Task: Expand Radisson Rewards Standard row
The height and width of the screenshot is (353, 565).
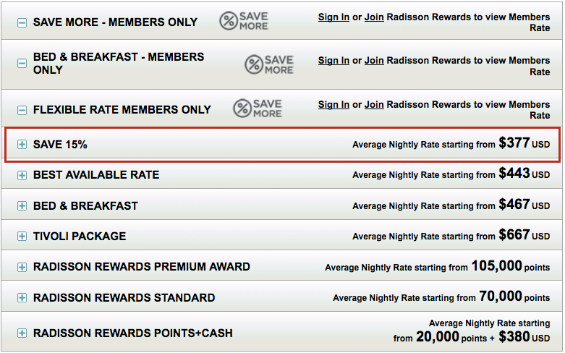Action: pos(22,298)
